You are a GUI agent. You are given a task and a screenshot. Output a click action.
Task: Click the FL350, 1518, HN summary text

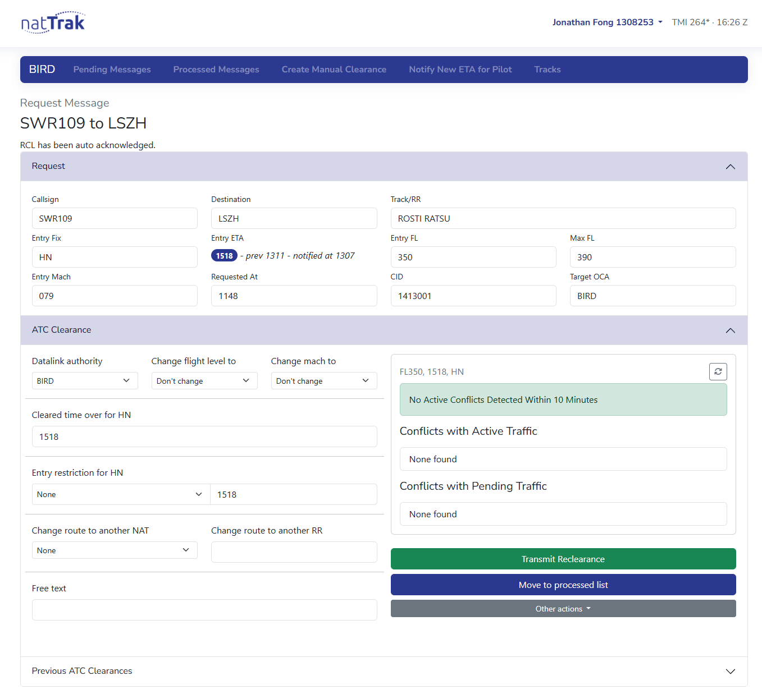432,372
